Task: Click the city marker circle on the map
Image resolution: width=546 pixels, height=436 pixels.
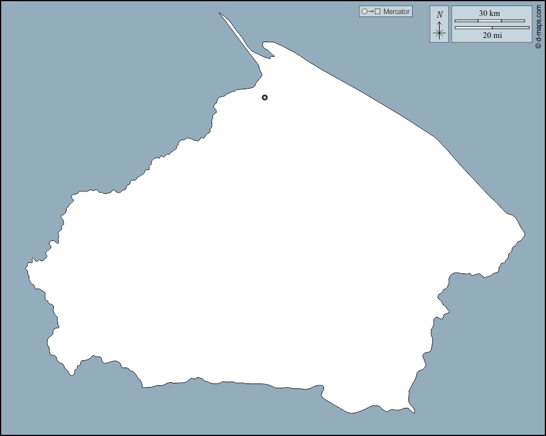Action: coord(265,97)
